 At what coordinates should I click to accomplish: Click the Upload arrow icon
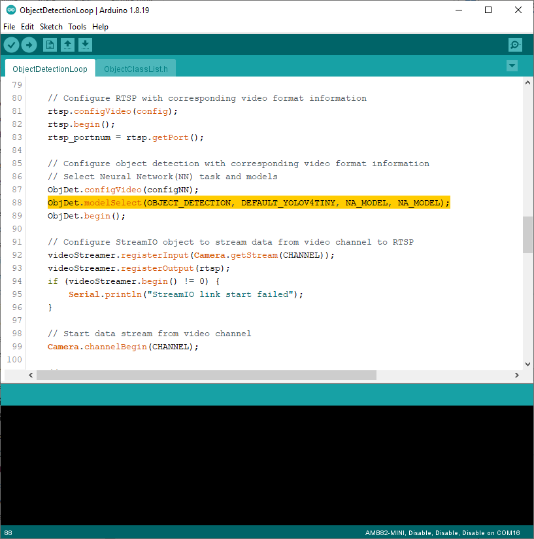point(29,44)
